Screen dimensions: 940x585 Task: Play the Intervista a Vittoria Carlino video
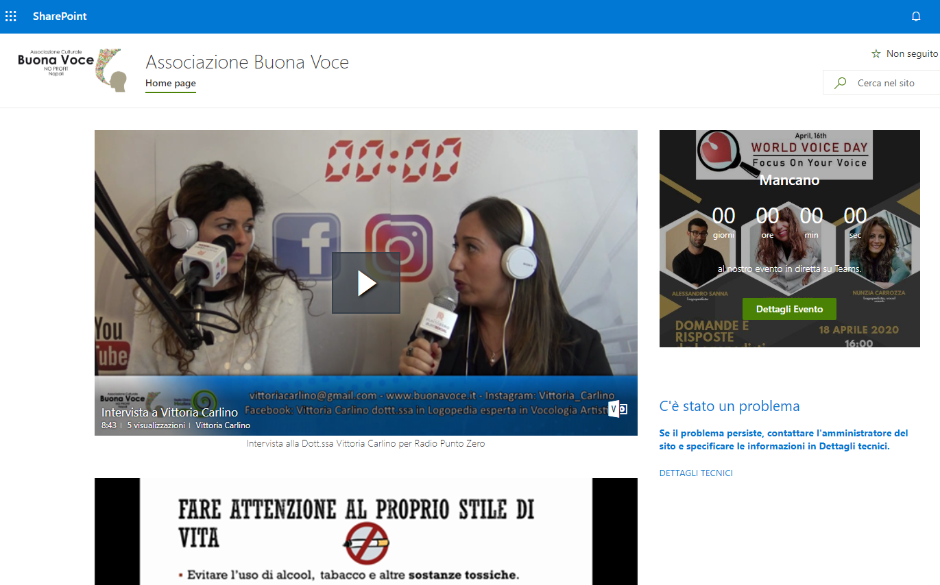[x=366, y=283]
